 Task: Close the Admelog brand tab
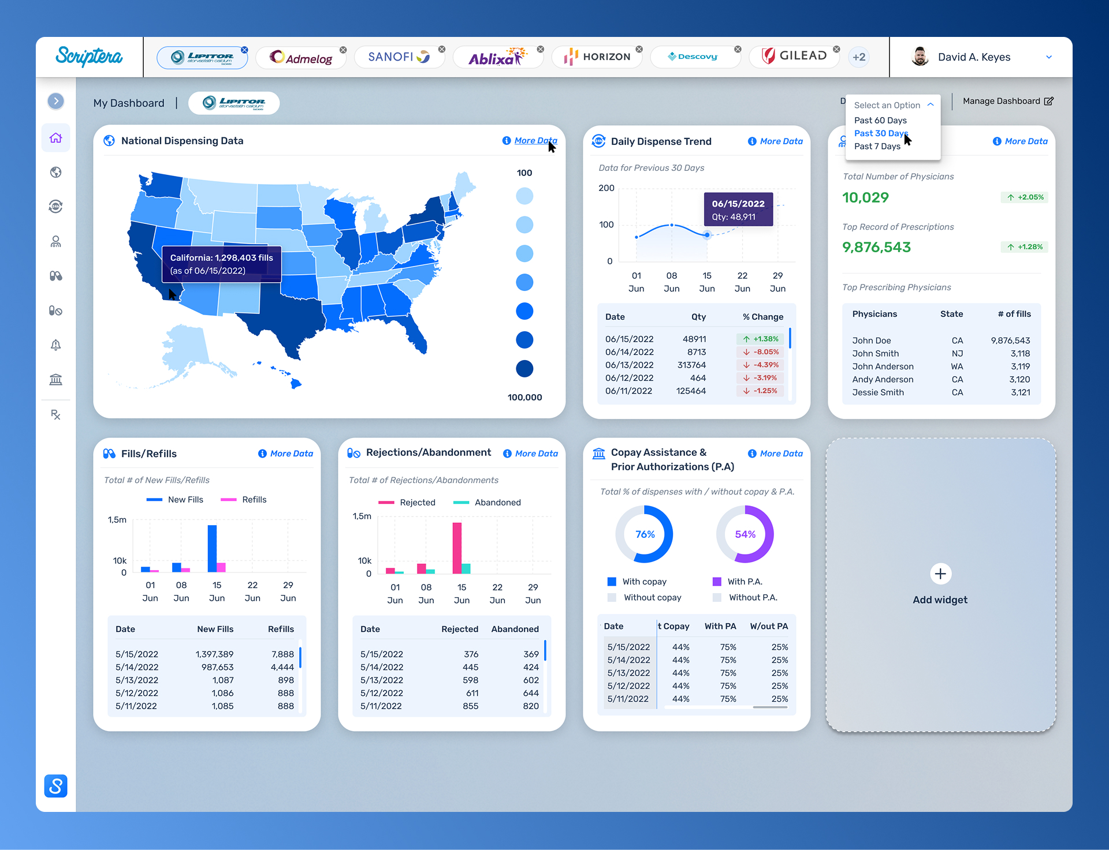click(343, 50)
